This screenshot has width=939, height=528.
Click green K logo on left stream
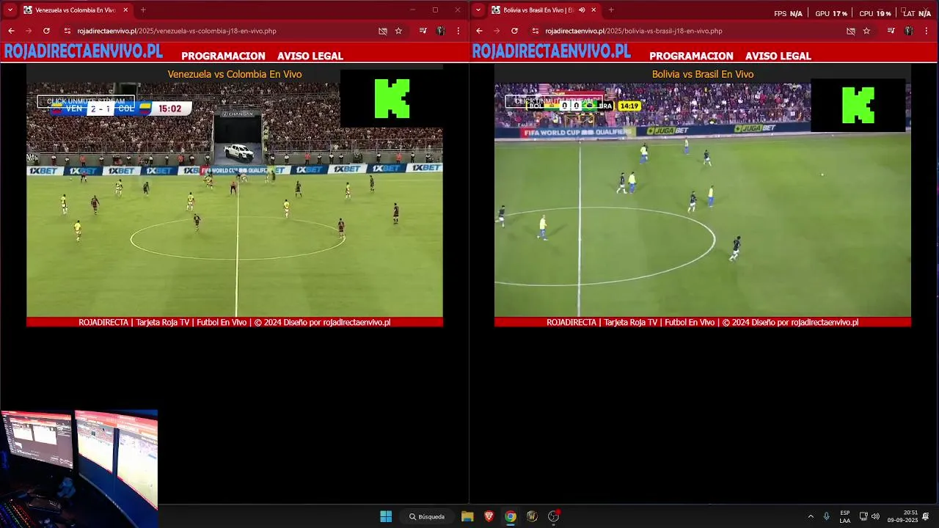pyautogui.click(x=392, y=98)
